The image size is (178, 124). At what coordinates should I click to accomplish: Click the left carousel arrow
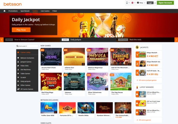(x=2, y=40)
